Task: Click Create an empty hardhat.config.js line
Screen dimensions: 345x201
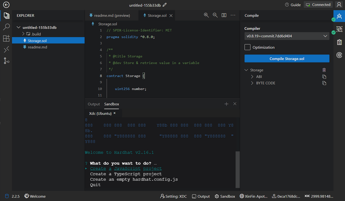Action: coord(134,179)
